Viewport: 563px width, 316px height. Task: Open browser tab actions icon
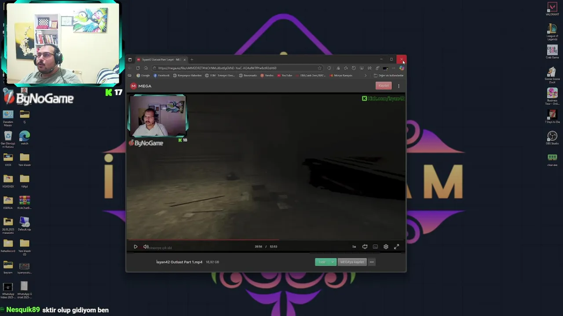click(x=130, y=59)
